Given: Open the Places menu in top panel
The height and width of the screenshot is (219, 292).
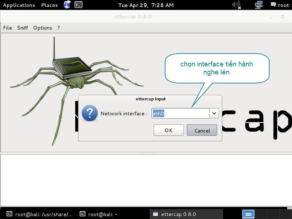Looking at the screenshot, I should (50, 5).
